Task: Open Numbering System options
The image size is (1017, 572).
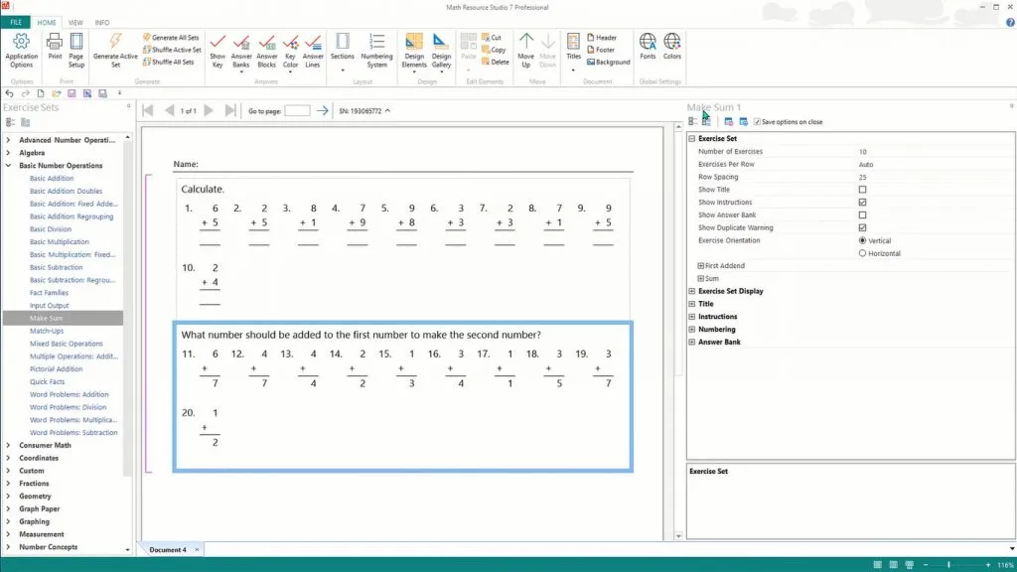Action: [x=376, y=51]
